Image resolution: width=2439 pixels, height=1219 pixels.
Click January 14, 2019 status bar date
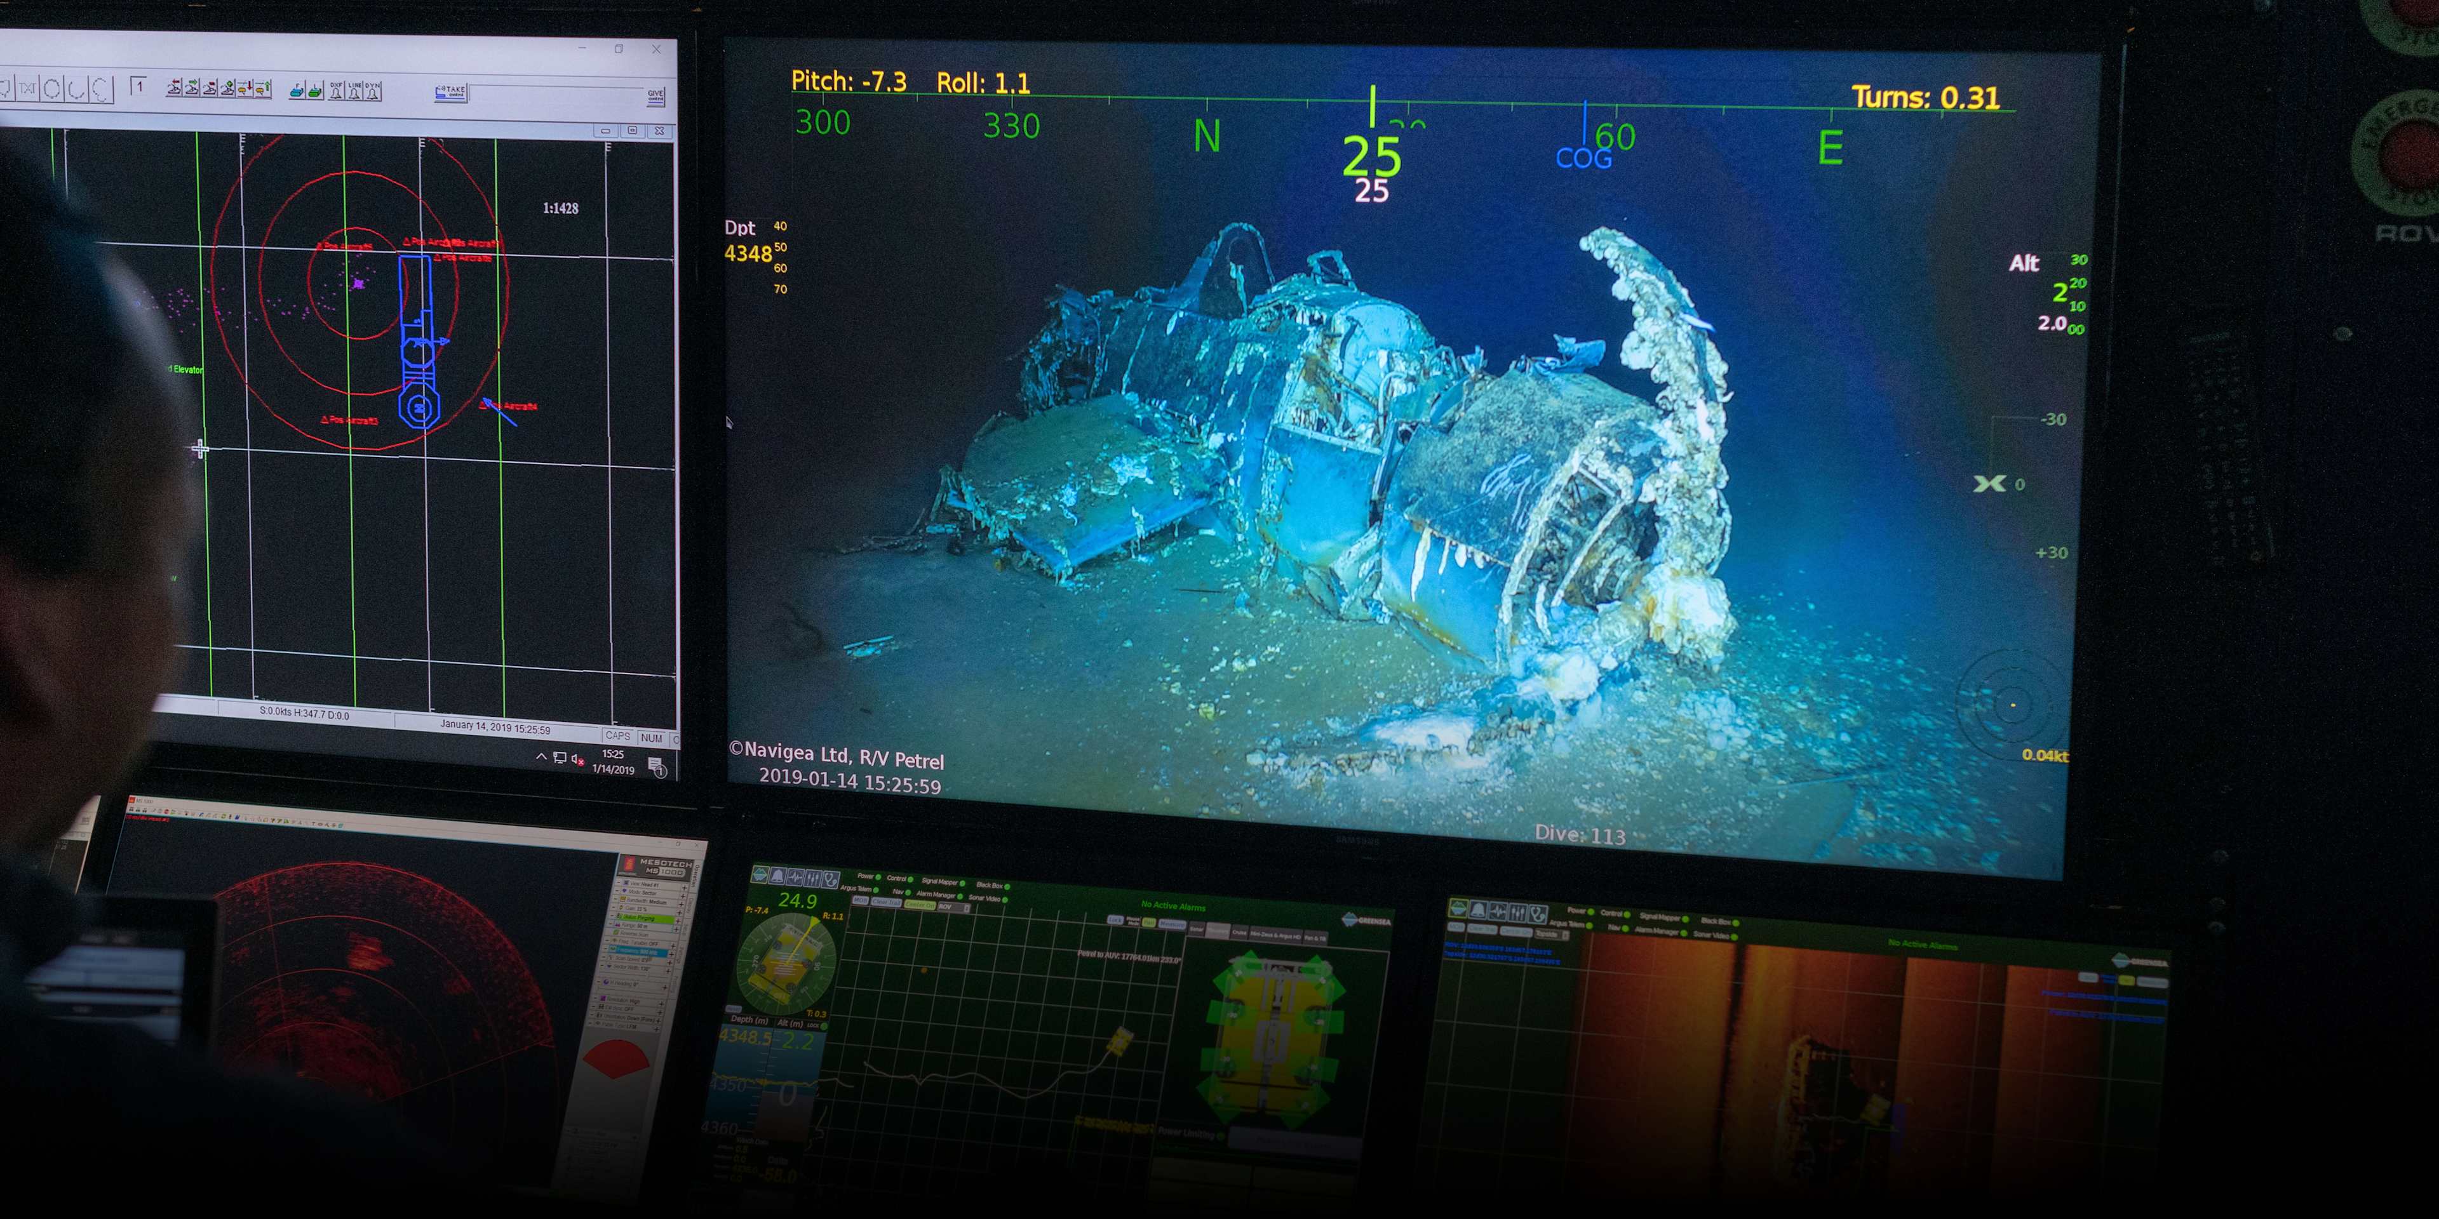pos(495,728)
